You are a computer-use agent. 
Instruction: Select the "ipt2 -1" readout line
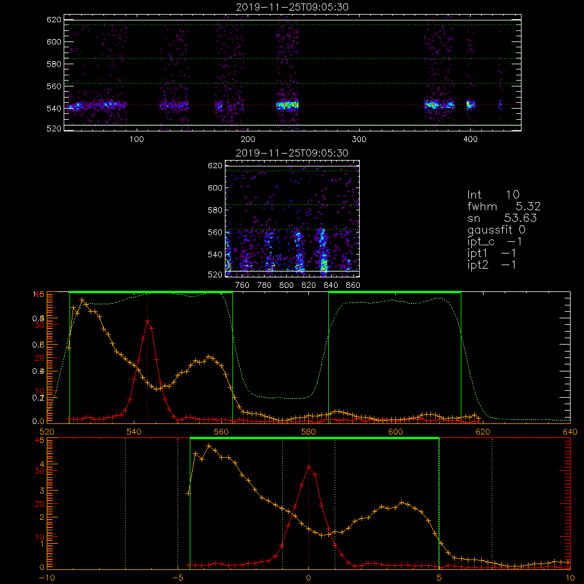coord(492,265)
